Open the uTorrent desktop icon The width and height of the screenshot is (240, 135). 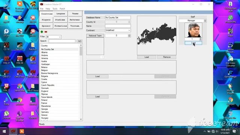click(x=6, y=115)
